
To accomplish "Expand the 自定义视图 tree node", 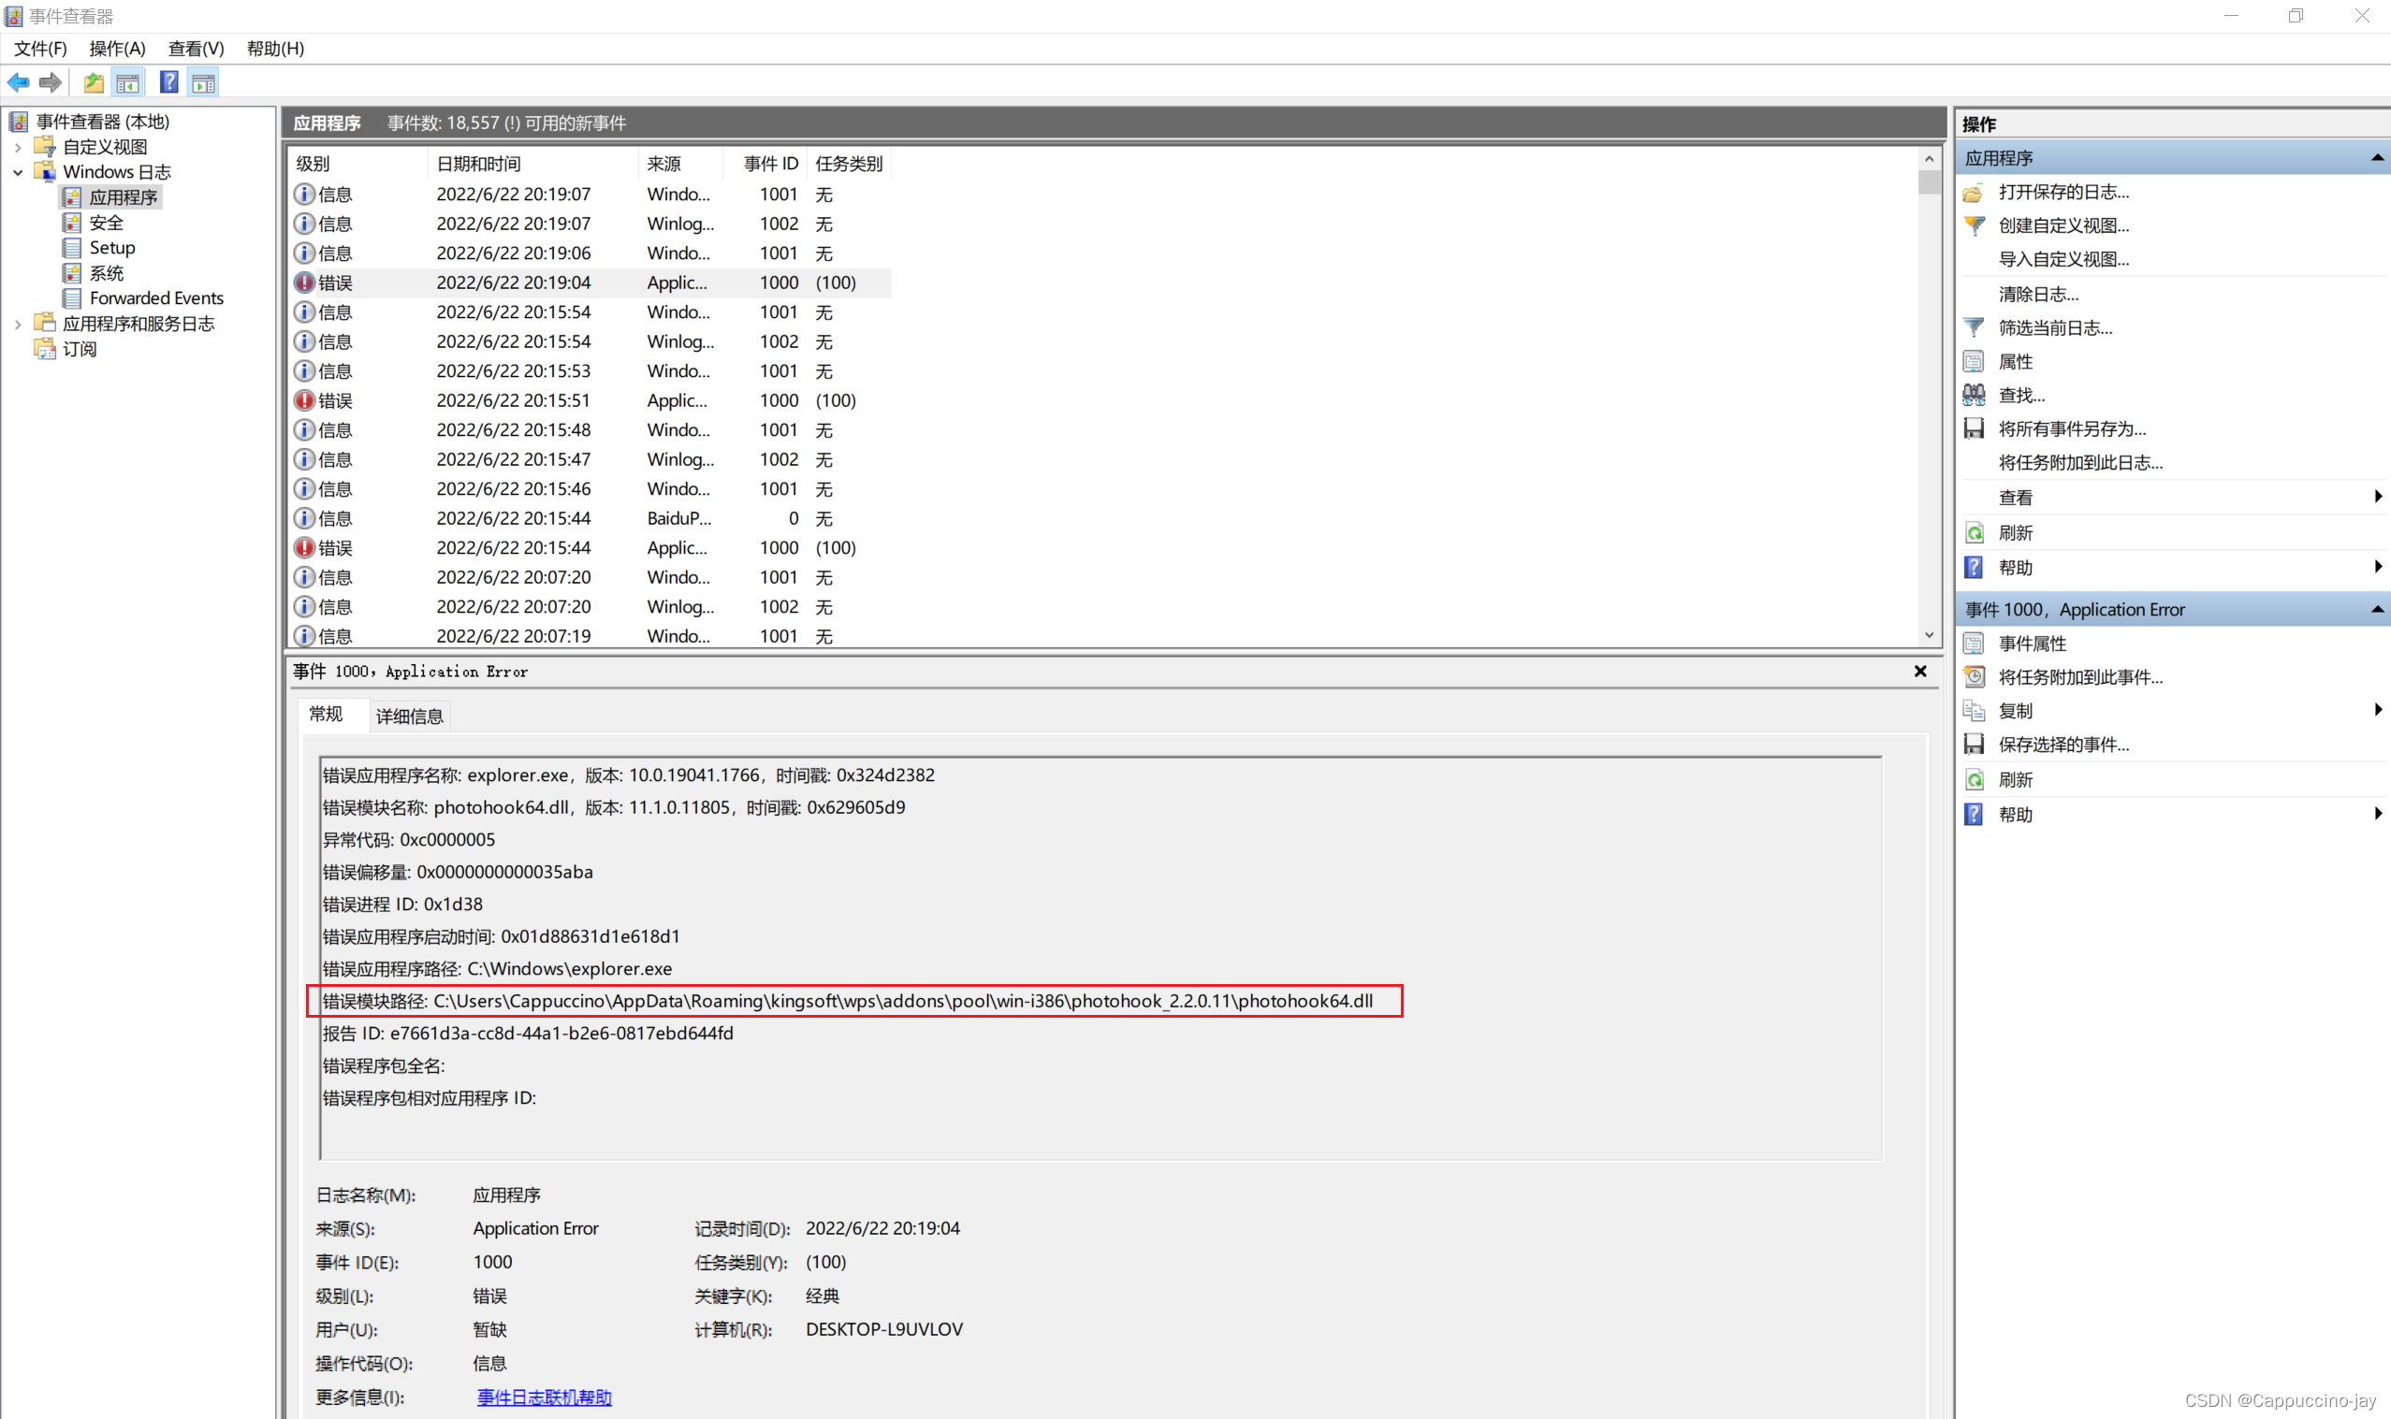I will (18, 147).
